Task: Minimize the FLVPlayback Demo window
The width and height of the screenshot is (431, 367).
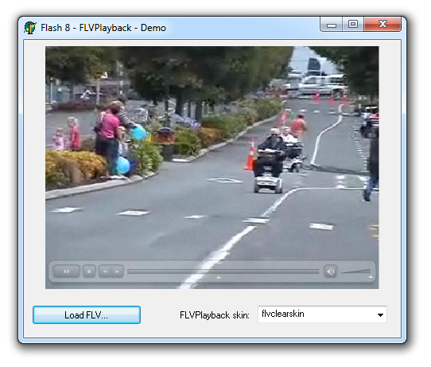Action: pyautogui.click(x=332, y=25)
